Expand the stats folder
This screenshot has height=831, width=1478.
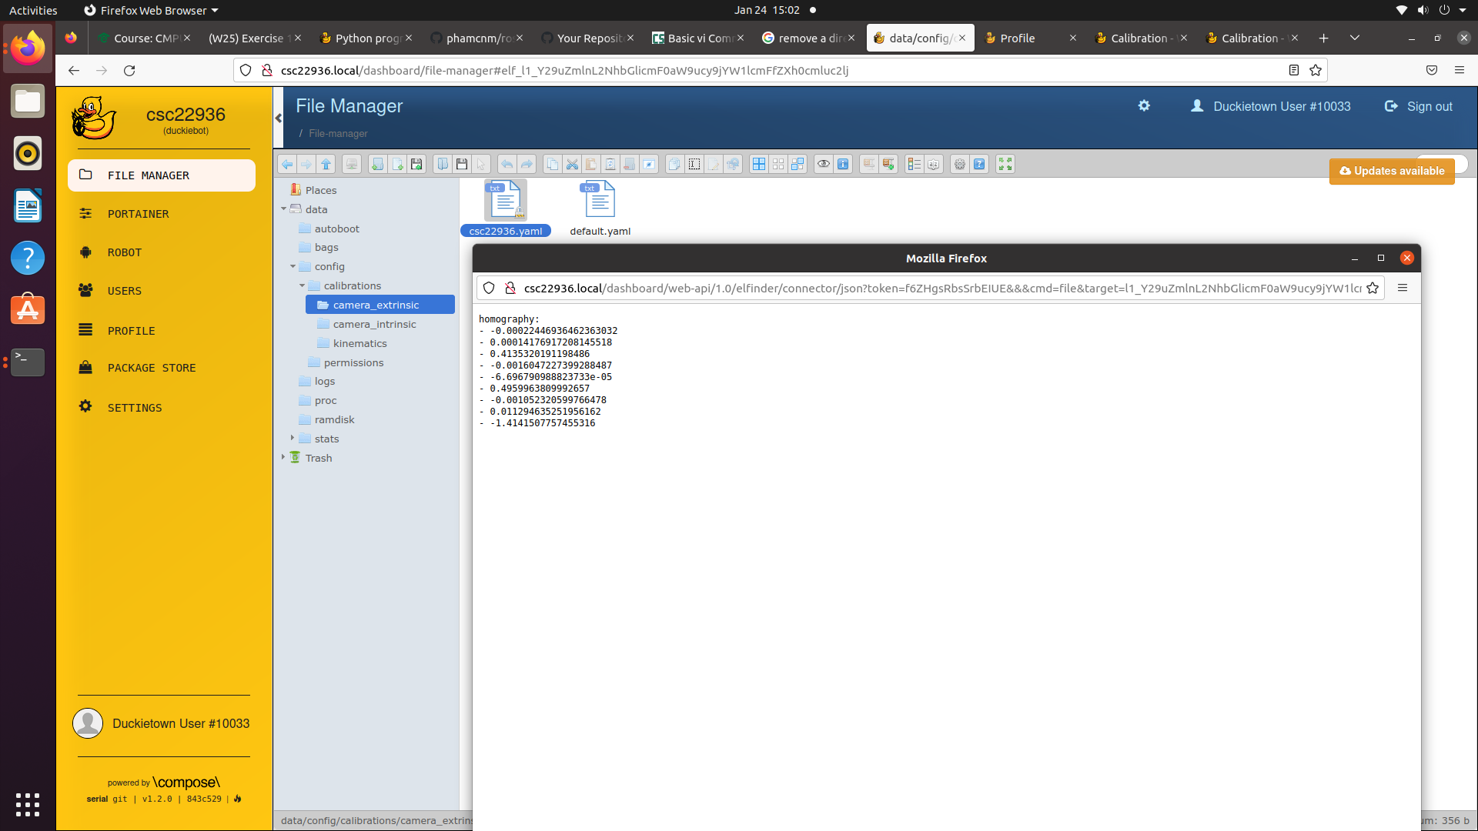coord(293,438)
